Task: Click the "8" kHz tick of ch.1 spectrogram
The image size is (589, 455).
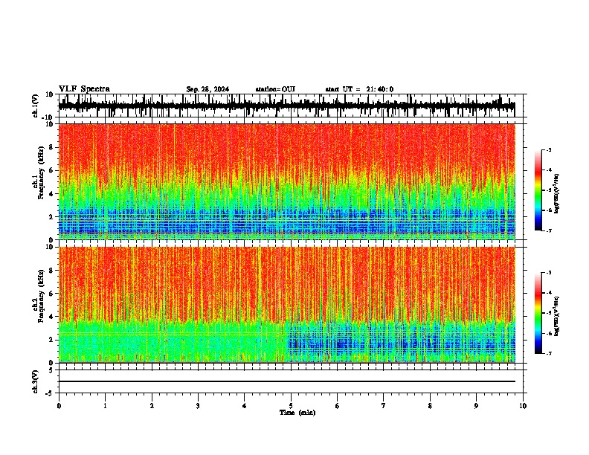Action: coord(51,147)
